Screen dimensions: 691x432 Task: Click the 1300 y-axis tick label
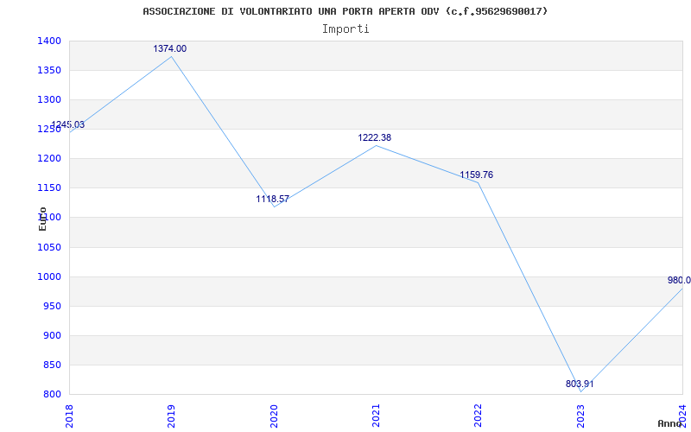[49, 100]
